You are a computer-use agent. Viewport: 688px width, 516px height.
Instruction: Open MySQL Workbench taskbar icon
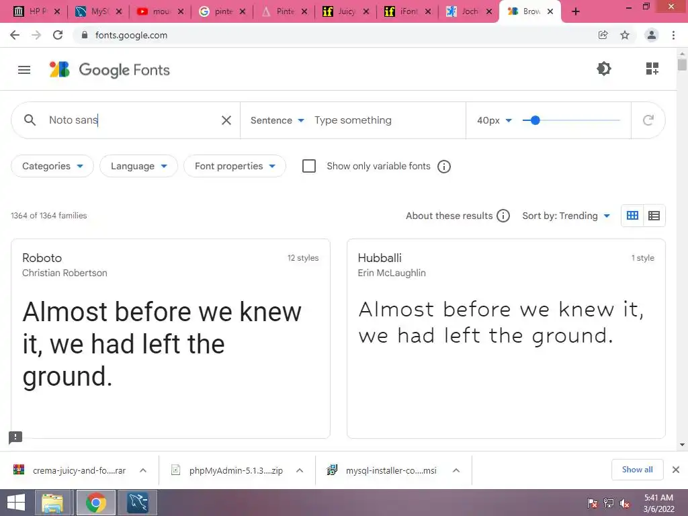138,503
